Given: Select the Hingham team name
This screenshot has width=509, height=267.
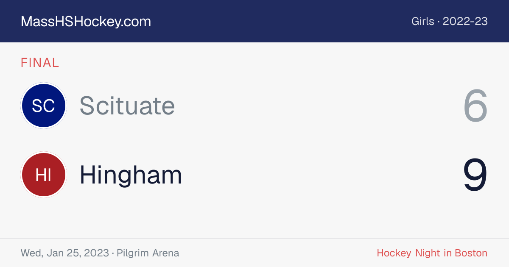Looking at the screenshot, I should [x=131, y=175].
